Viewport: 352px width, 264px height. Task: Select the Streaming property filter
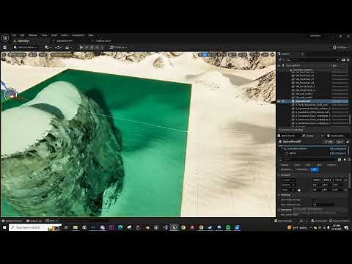point(301,169)
